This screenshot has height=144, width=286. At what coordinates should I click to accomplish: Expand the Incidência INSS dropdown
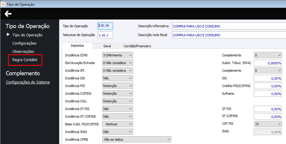[x=118, y=132]
